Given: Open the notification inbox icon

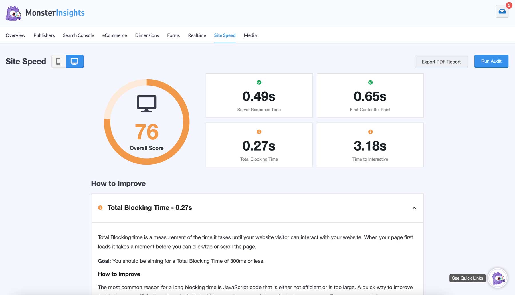Looking at the screenshot, I should (x=502, y=11).
